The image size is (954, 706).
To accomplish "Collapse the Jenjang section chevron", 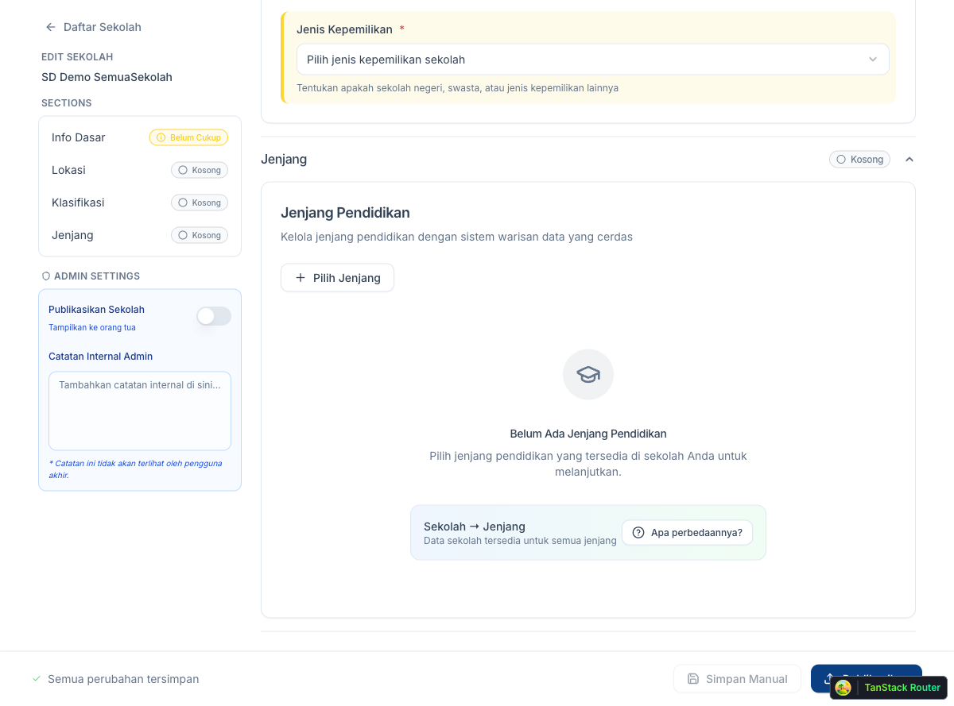I will [909, 160].
